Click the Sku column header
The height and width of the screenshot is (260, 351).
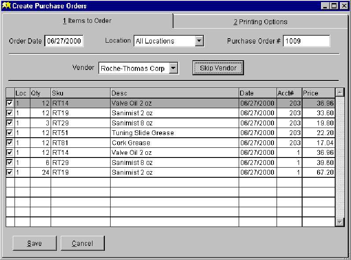point(80,93)
